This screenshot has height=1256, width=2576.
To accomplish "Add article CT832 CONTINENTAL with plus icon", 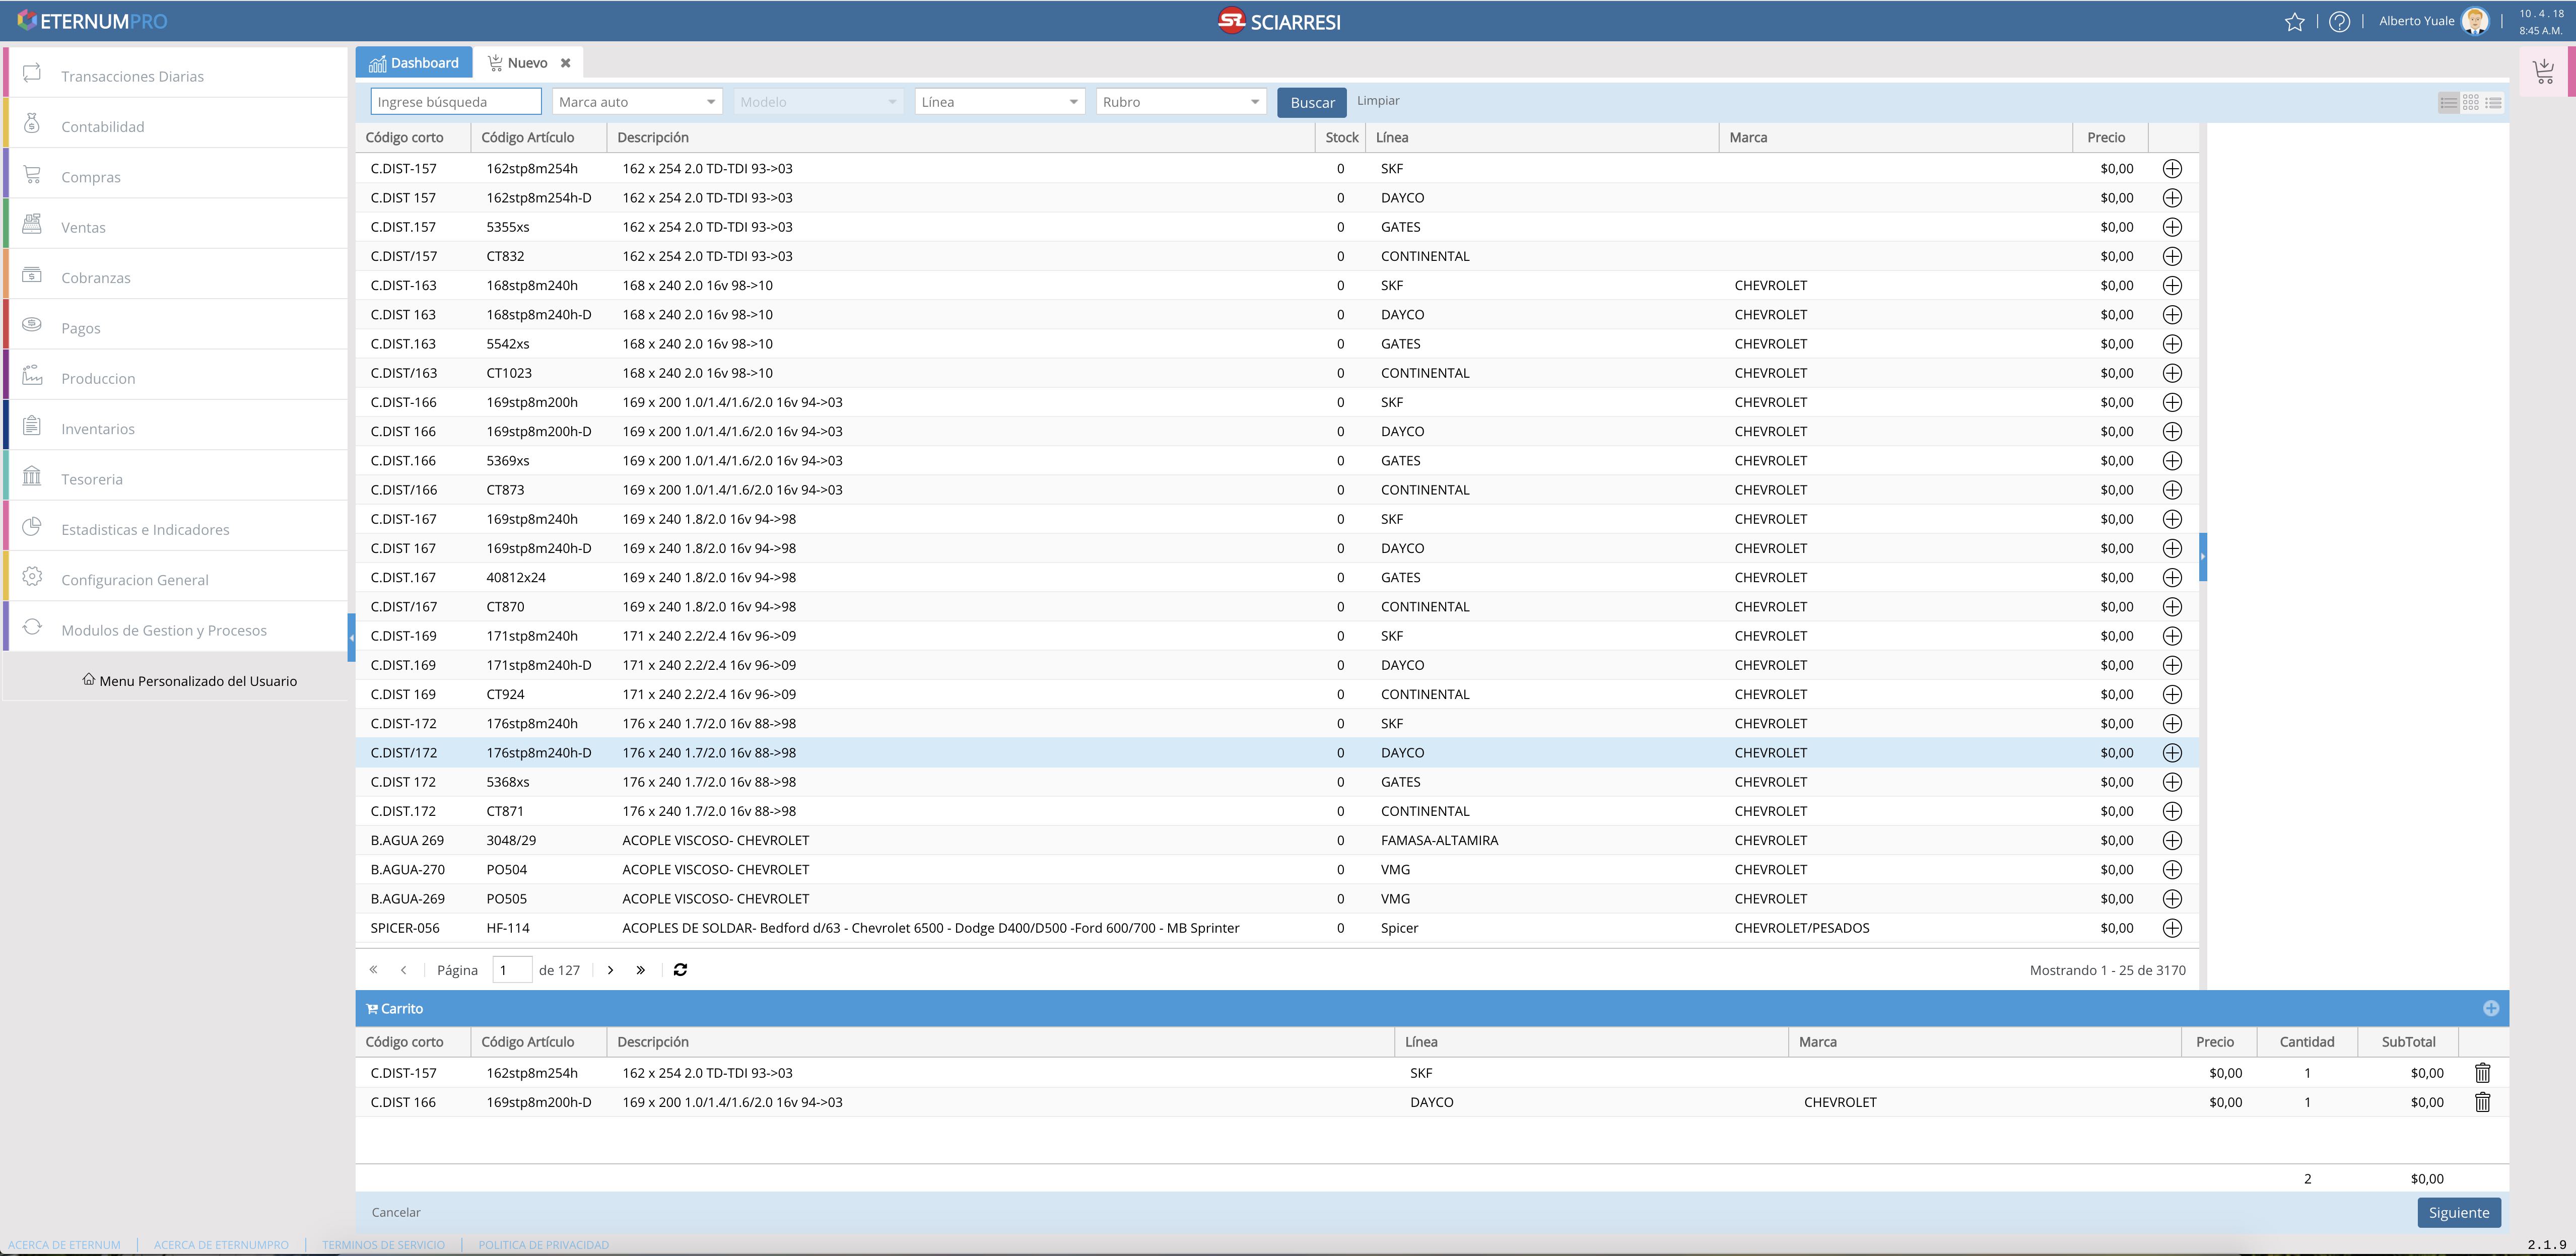I will tap(2172, 256).
